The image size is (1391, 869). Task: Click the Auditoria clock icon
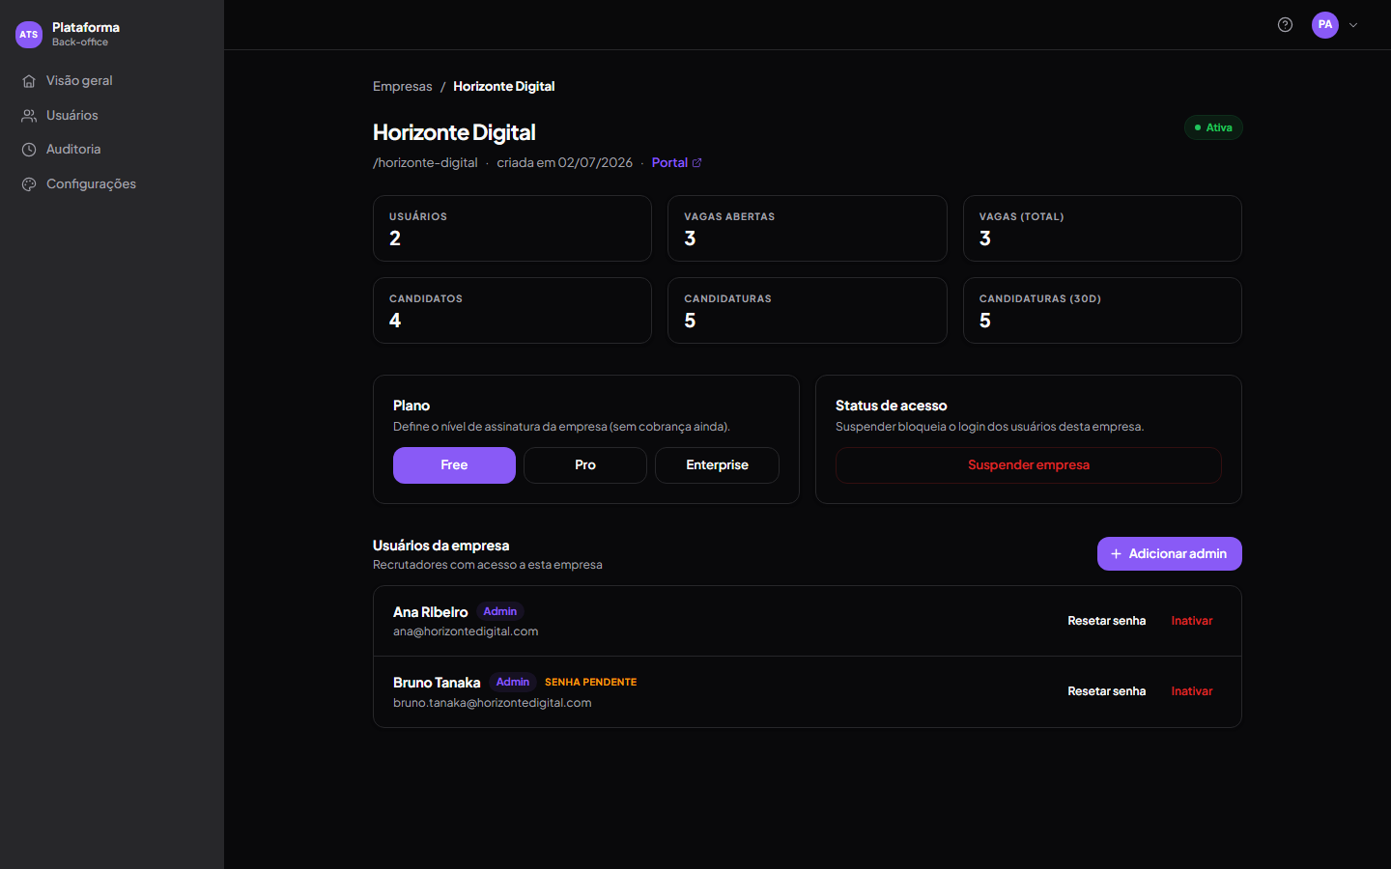[29, 150]
